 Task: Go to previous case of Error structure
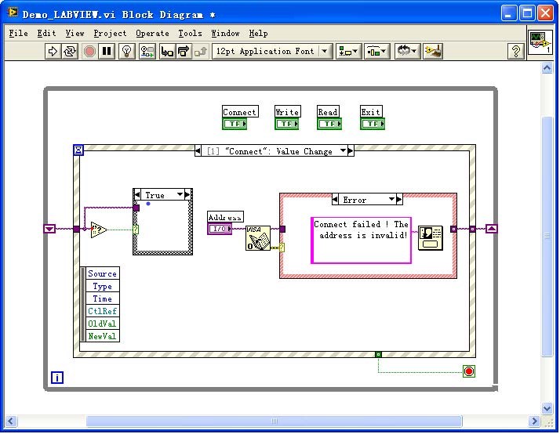tap(335, 199)
